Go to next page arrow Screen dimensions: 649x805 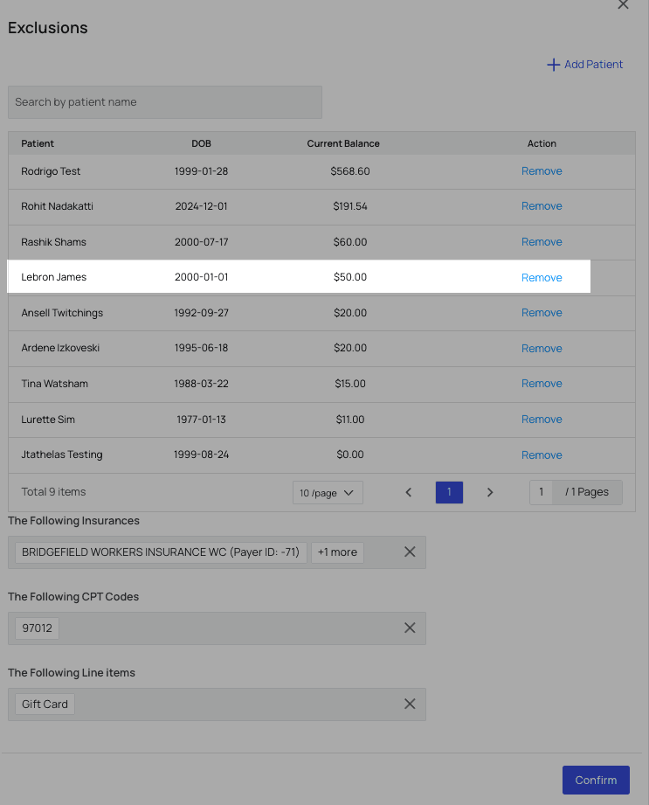coord(490,493)
